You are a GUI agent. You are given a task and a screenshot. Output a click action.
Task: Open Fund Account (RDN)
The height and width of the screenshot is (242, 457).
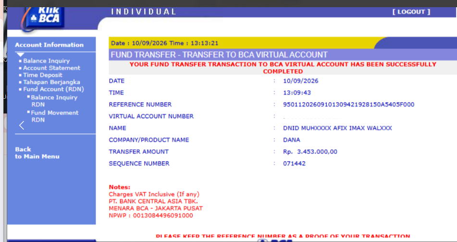[54, 89]
